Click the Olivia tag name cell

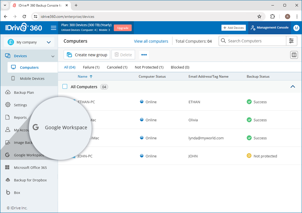click(x=193, y=120)
